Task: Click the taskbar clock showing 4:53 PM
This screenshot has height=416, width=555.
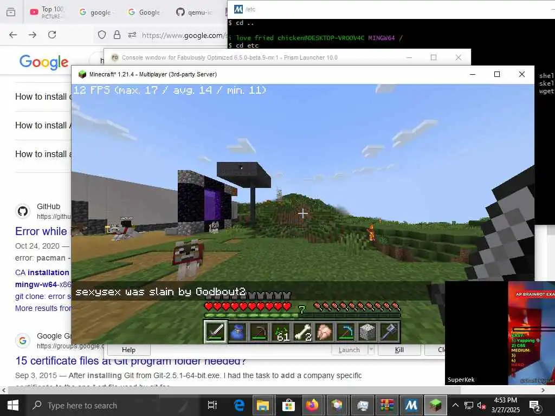Action: point(506,405)
